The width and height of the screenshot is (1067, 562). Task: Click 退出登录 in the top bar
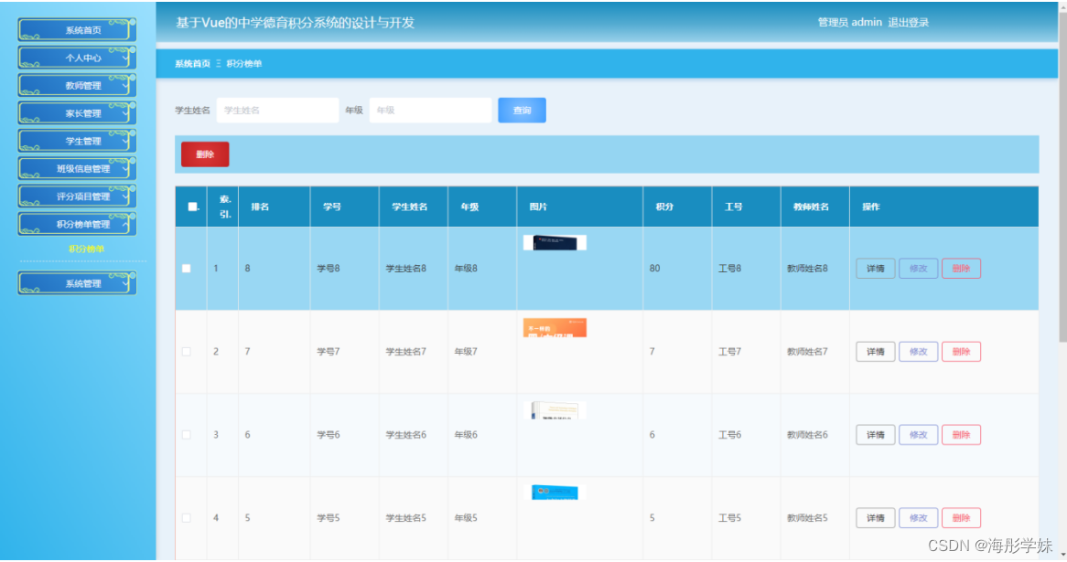909,22
